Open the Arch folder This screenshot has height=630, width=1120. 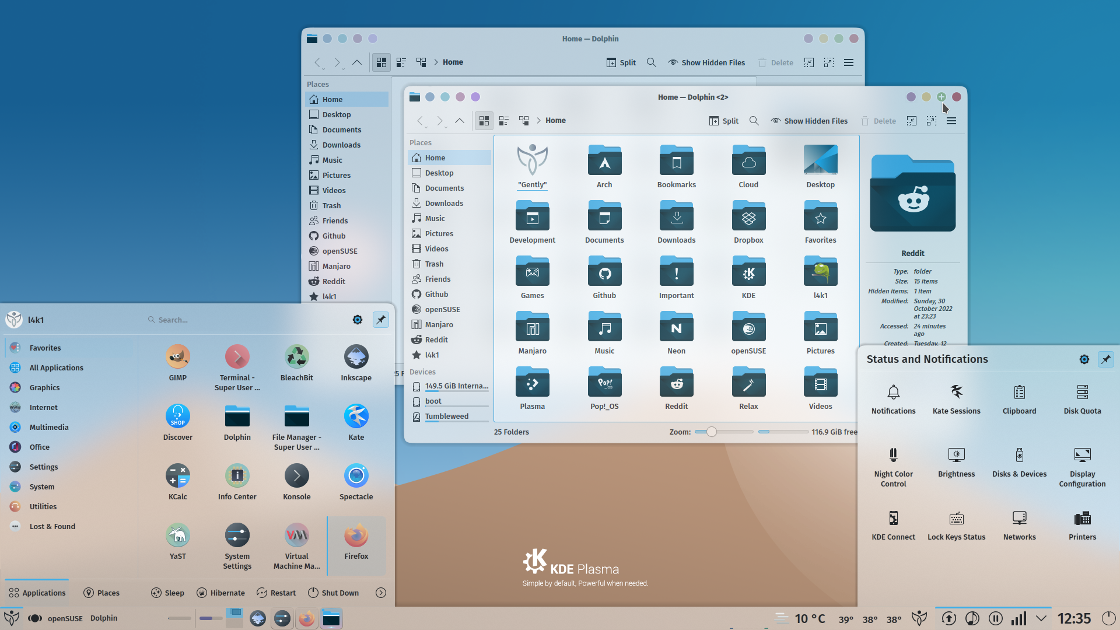click(x=604, y=167)
